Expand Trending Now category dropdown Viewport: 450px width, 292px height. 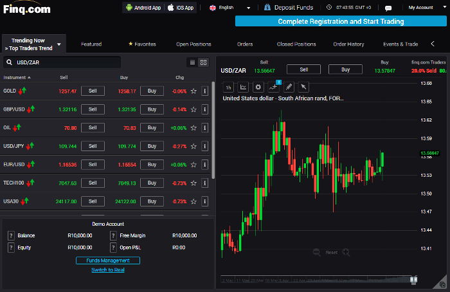pyautogui.click(x=34, y=44)
